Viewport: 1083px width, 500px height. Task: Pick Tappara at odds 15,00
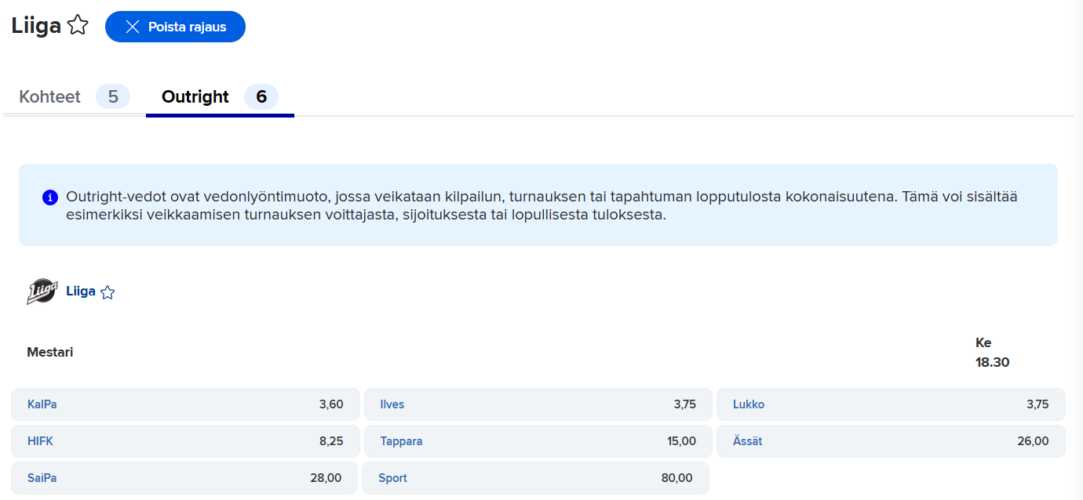pos(538,441)
